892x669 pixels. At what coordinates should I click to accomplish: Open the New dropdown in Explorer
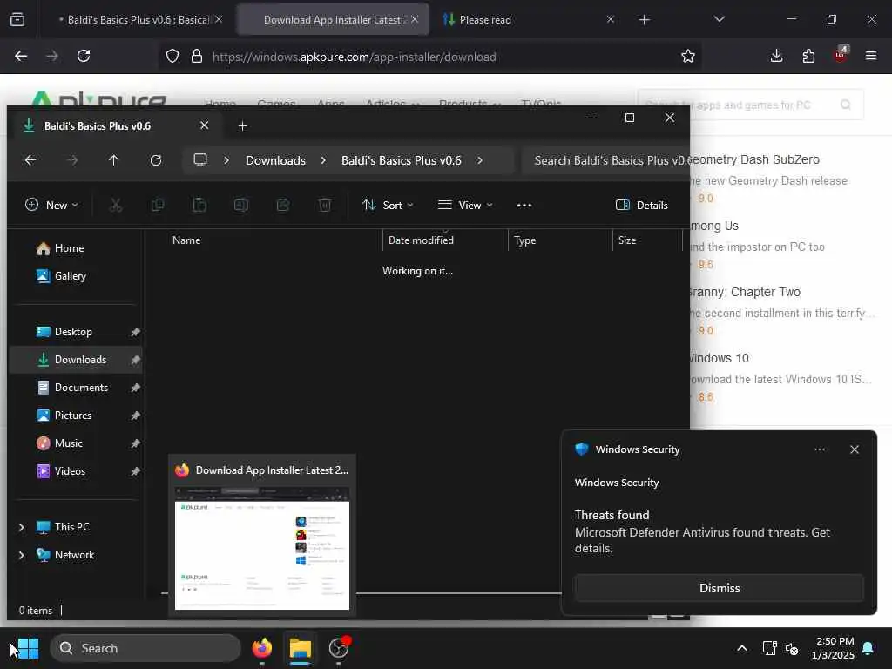(51, 206)
